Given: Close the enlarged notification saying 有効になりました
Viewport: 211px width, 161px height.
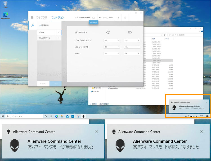Looking at the screenshot, I should pyautogui.click(x=202, y=131).
